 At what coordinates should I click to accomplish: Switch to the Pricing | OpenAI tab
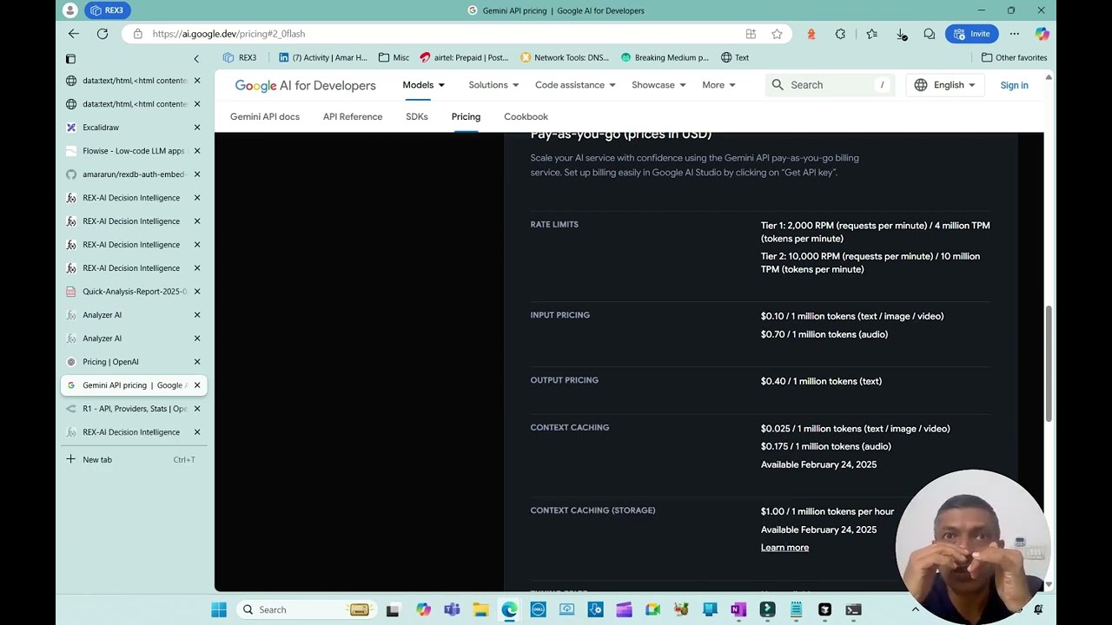pyautogui.click(x=127, y=362)
